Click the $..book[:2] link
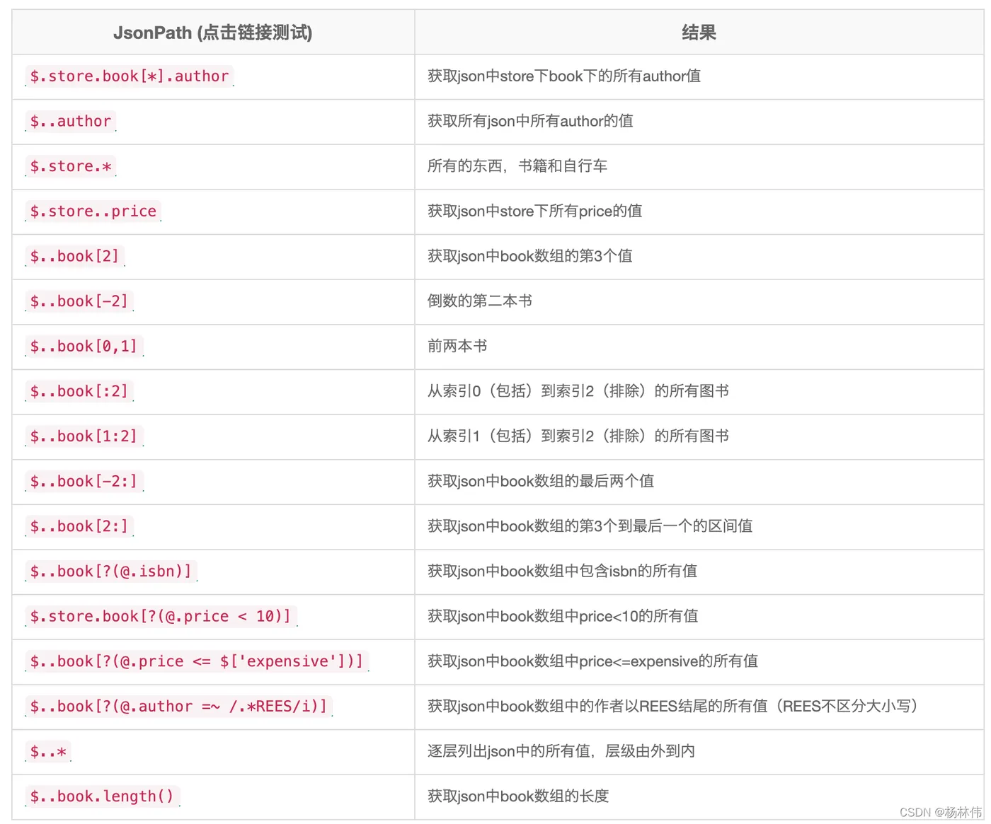 79,392
